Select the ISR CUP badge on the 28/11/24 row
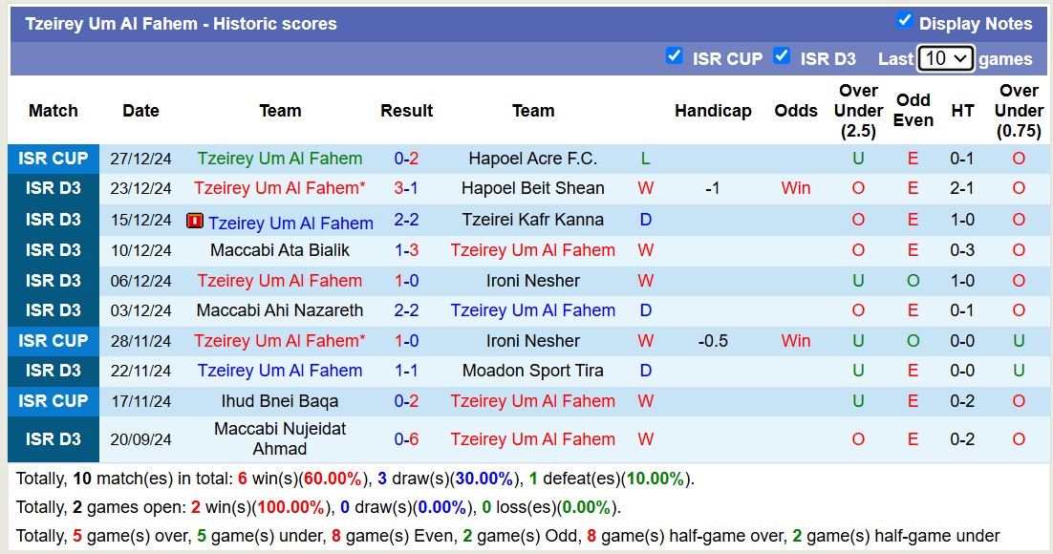1053x554 pixels. tap(53, 340)
